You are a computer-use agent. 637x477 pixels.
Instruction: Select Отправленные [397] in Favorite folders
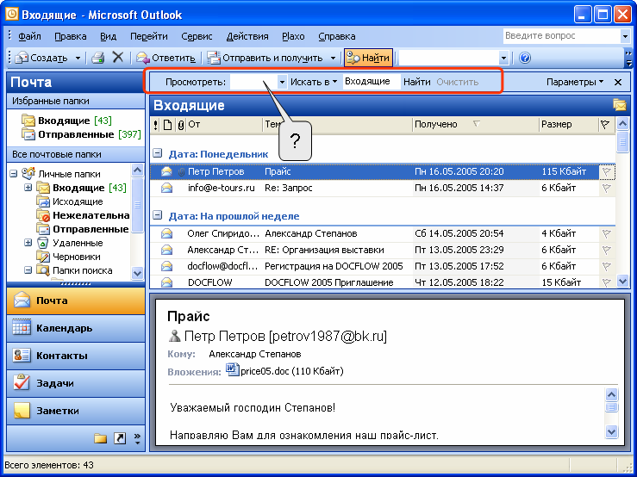[81, 134]
